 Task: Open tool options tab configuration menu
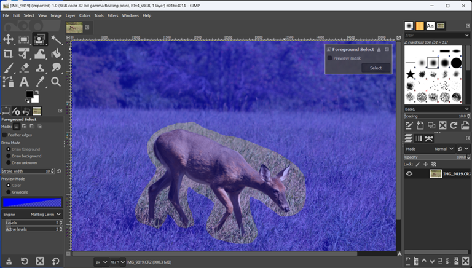(x=60, y=111)
